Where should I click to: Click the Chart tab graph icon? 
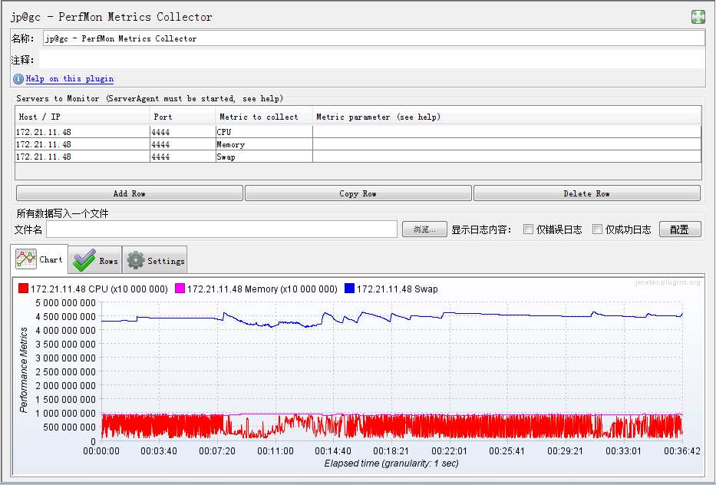pos(26,259)
